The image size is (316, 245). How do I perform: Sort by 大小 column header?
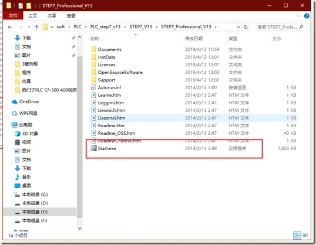pyautogui.click(x=276, y=39)
